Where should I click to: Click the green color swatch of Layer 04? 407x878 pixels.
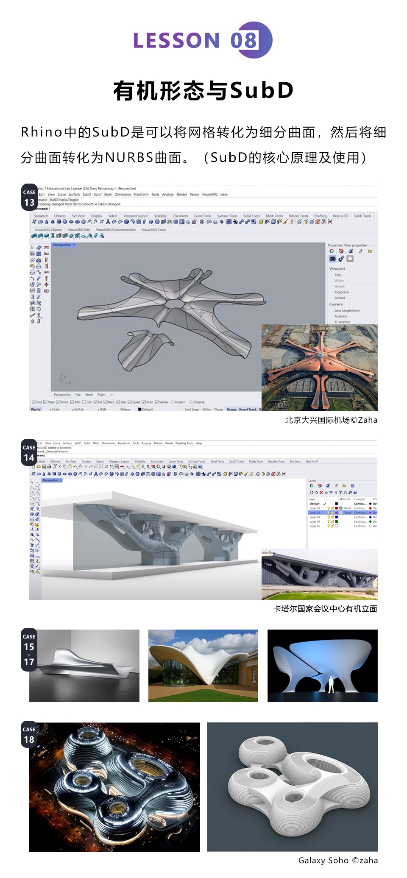point(337,521)
